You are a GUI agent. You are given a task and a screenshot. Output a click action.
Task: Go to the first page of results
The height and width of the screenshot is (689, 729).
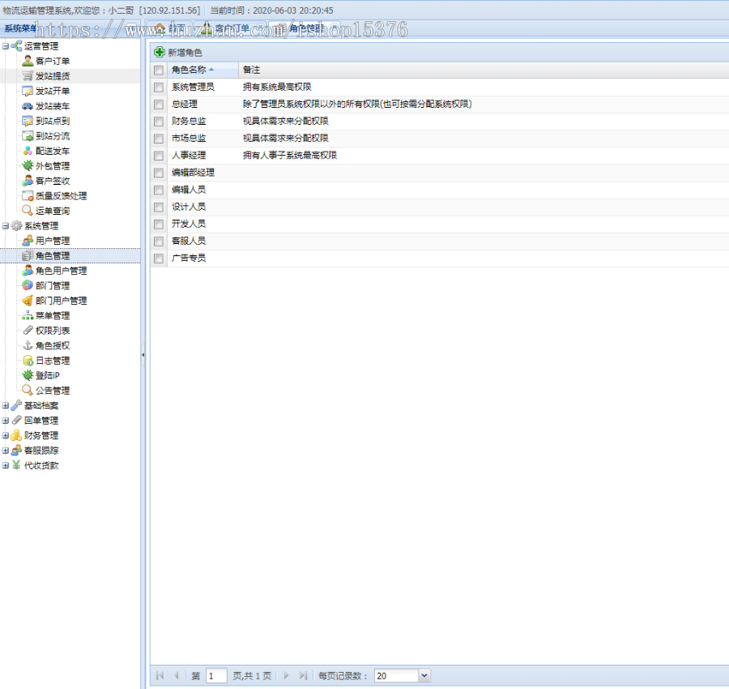160,675
